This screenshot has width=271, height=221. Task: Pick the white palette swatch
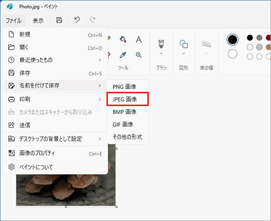(250, 47)
